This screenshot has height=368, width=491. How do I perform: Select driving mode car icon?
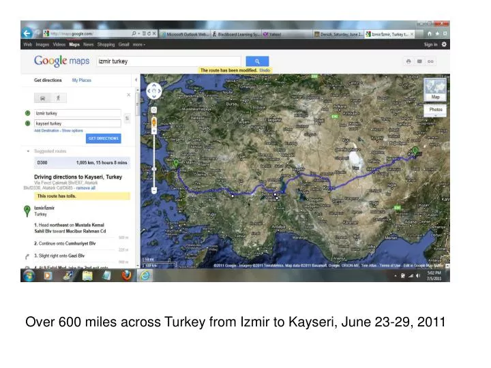42,98
